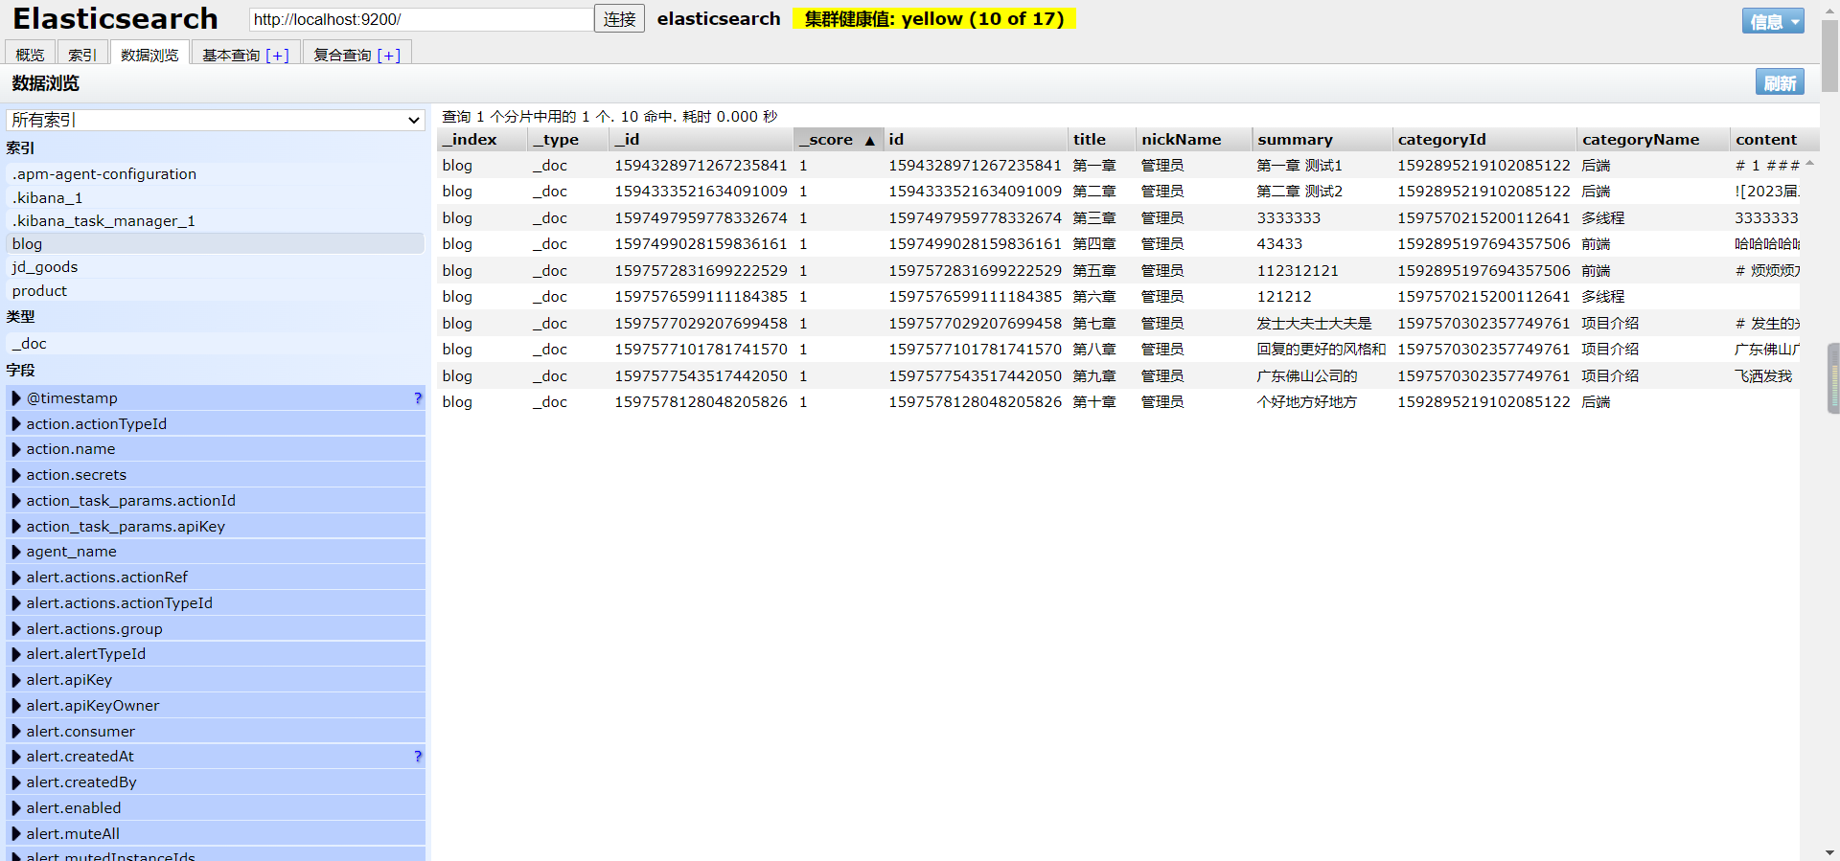The width and height of the screenshot is (1840, 861).
Task: Click the 连接 connect button
Action: [x=619, y=18]
